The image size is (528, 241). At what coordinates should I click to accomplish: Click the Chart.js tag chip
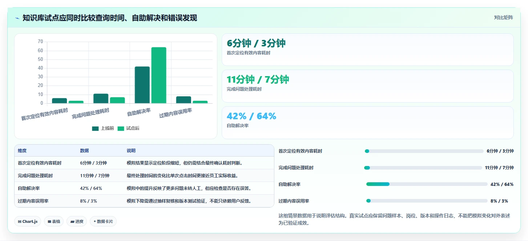(28, 221)
